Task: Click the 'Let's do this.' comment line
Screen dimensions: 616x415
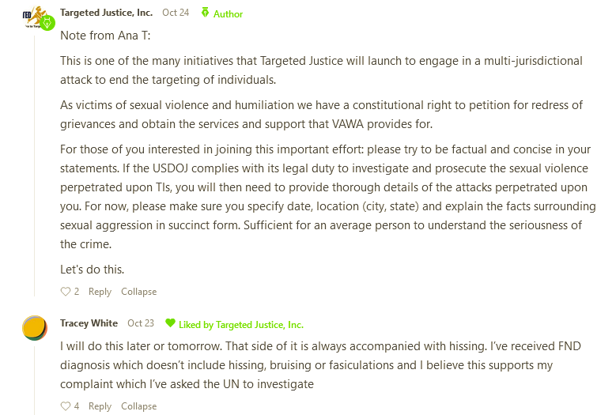Action: [92, 268]
